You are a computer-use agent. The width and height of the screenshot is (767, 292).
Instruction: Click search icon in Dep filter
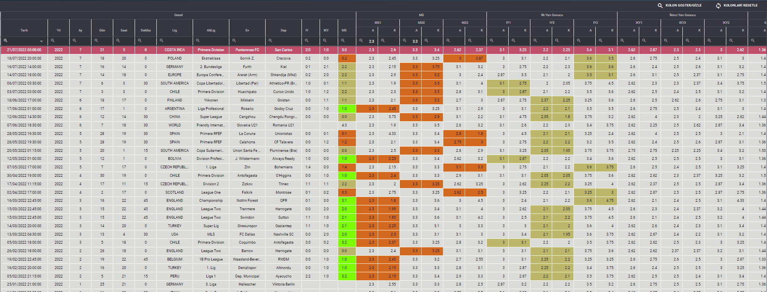click(x=270, y=41)
